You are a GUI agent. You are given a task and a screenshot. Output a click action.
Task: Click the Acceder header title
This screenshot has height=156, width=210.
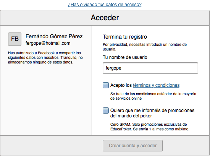coord(105,18)
